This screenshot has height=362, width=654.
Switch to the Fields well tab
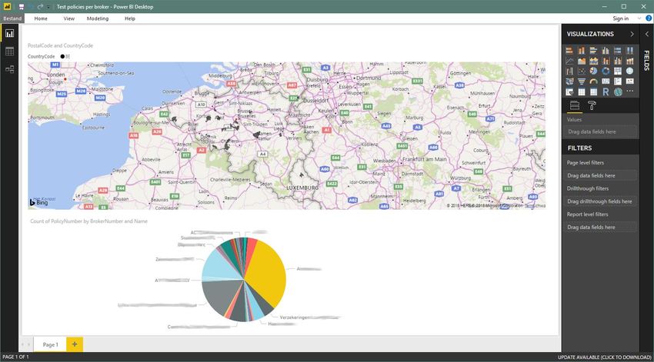(x=574, y=106)
